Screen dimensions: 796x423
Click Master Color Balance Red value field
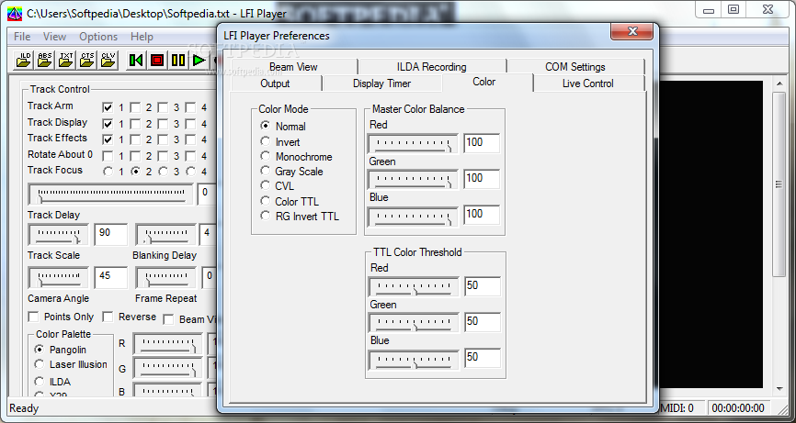[x=482, y=143]
